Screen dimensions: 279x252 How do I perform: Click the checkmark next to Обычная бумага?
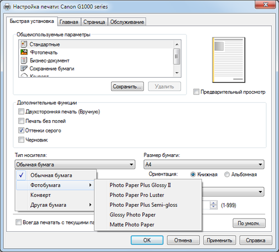(21, 175)
